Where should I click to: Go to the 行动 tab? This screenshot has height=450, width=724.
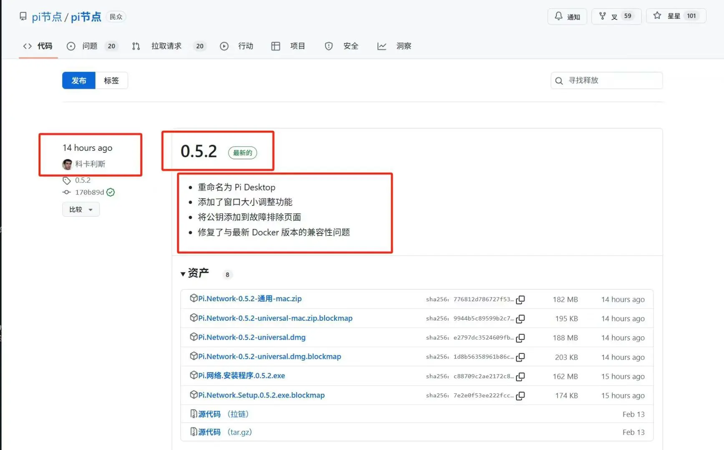236,46
